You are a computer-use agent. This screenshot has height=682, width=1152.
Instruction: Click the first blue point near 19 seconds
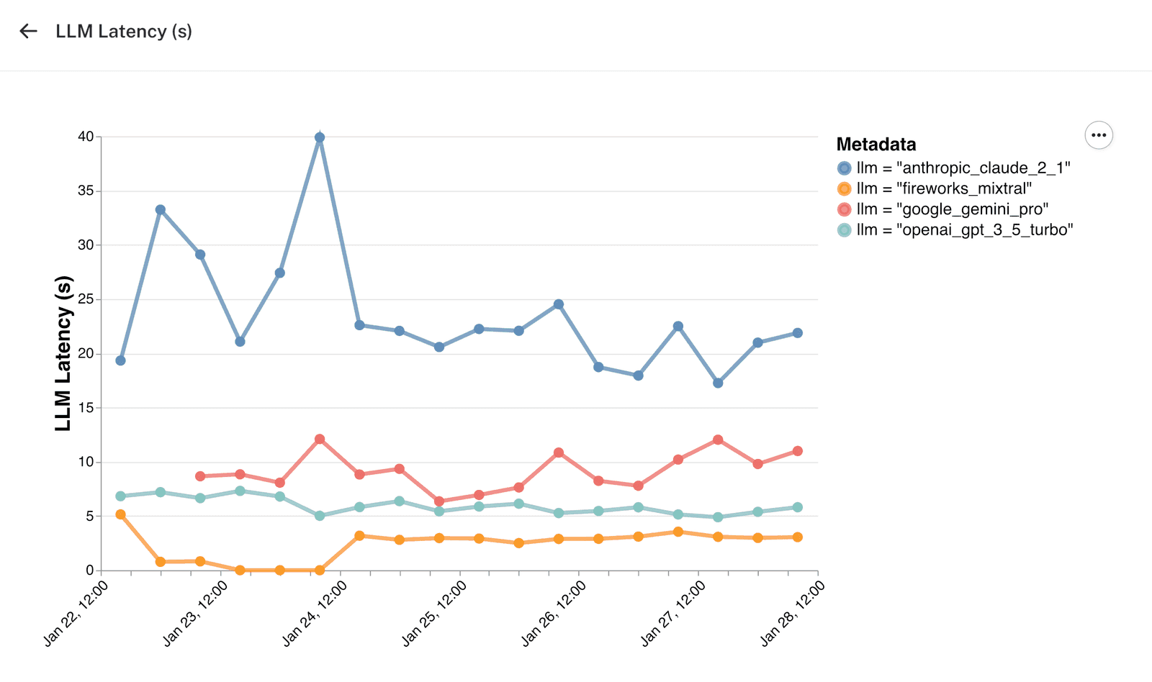pos(120,360)
